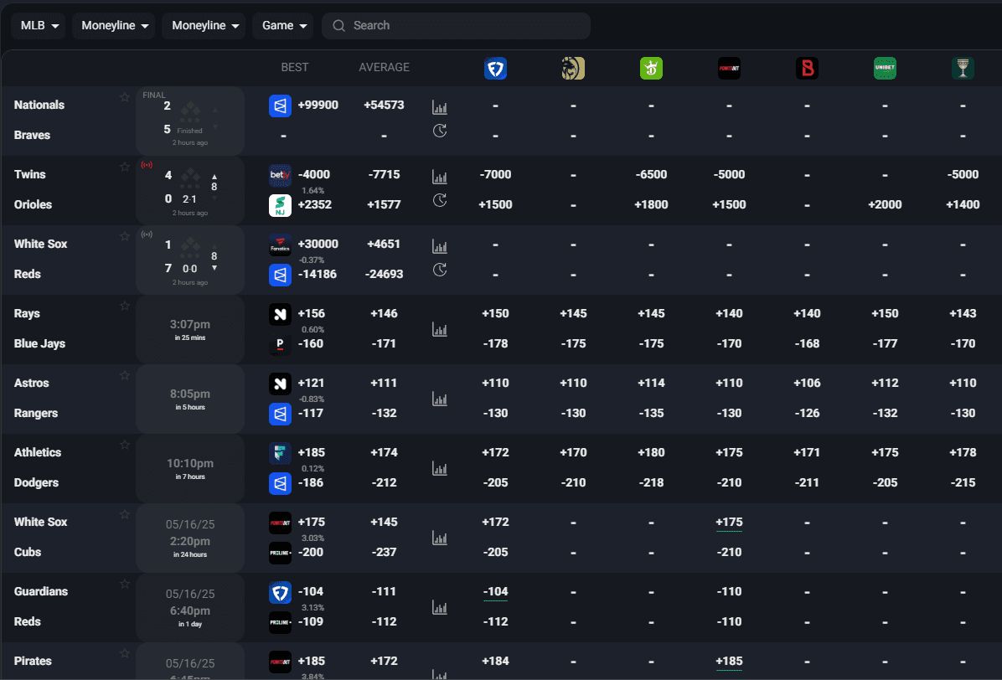Favorite the Nationals vs Braves game with the star
1002x680 pixels.
click(124, 97)
